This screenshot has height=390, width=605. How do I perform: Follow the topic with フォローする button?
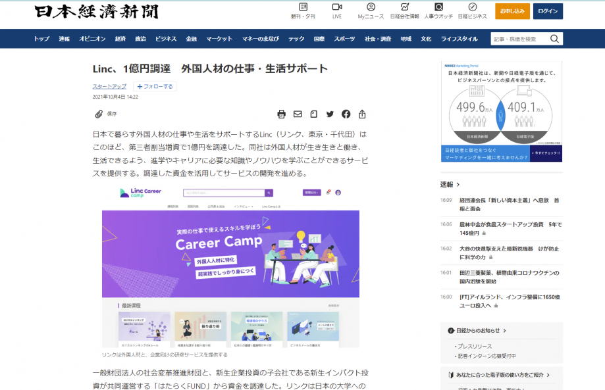click(x=155, y=86)
